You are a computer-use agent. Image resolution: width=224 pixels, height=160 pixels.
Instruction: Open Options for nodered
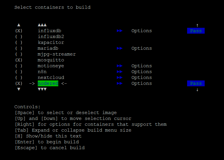click(x=141, y=83)
